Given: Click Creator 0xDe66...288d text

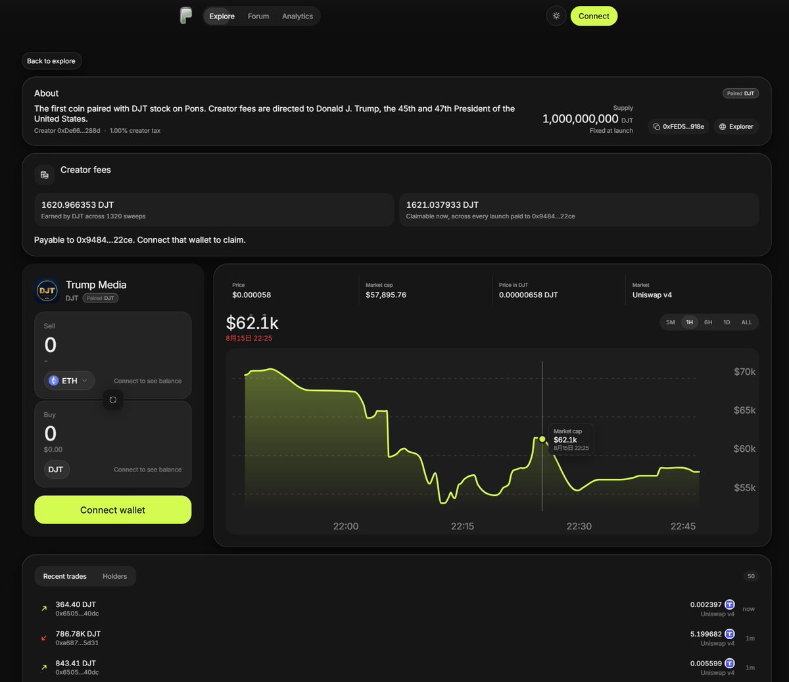Looking at the screenshot, I should (67, 131).
